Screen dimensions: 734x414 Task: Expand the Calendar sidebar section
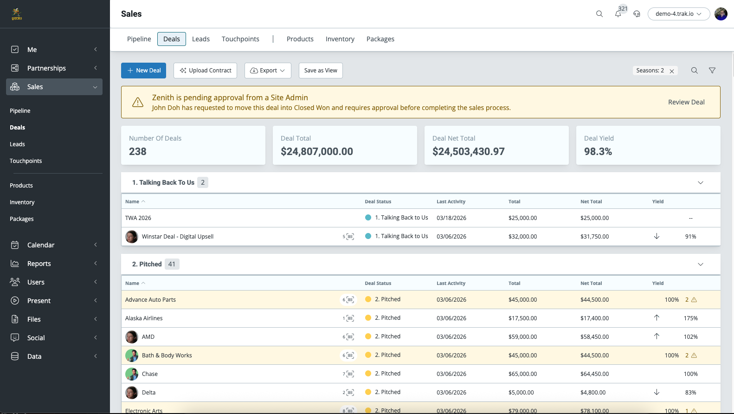point(96,245)
